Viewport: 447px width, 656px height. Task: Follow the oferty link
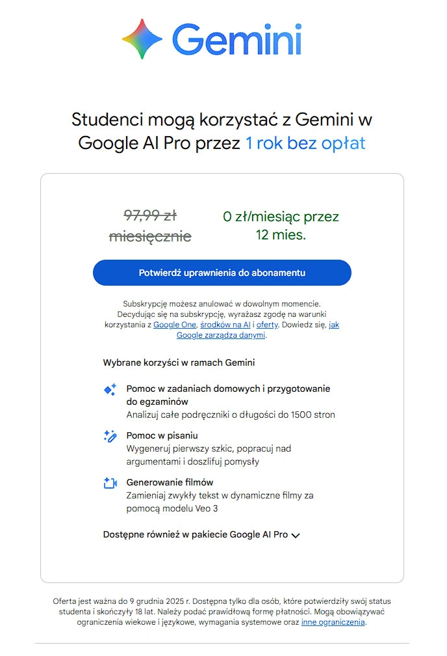click(x=268, y=324)
